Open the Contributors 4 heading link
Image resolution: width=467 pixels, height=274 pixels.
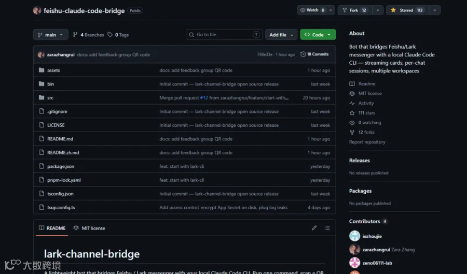(x=367, y=221)
